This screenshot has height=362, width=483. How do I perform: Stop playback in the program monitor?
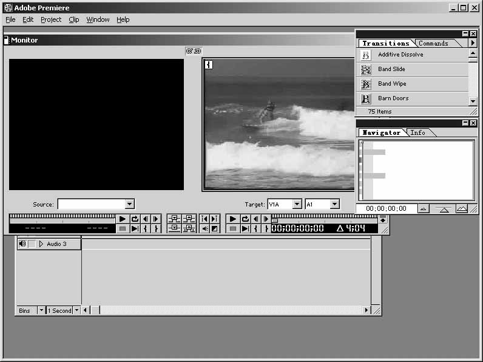tap(232, 229)
